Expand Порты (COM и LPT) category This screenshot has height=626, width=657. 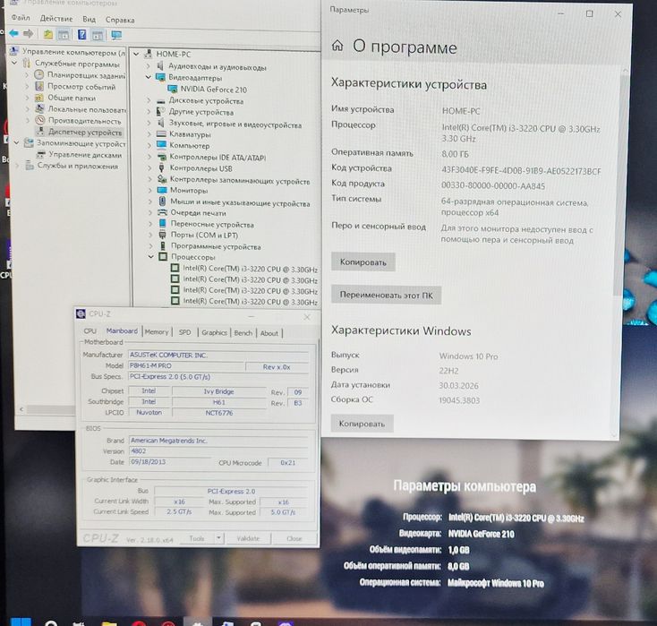point(150,236)
